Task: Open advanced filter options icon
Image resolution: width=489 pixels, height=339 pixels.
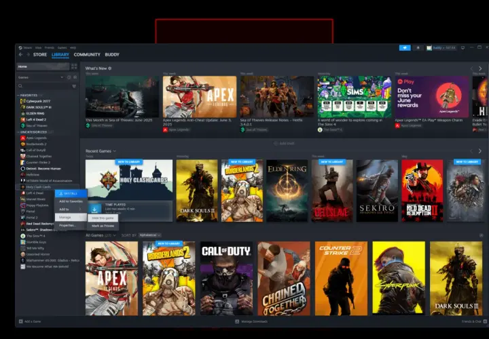Action: (x=74, y=86)
